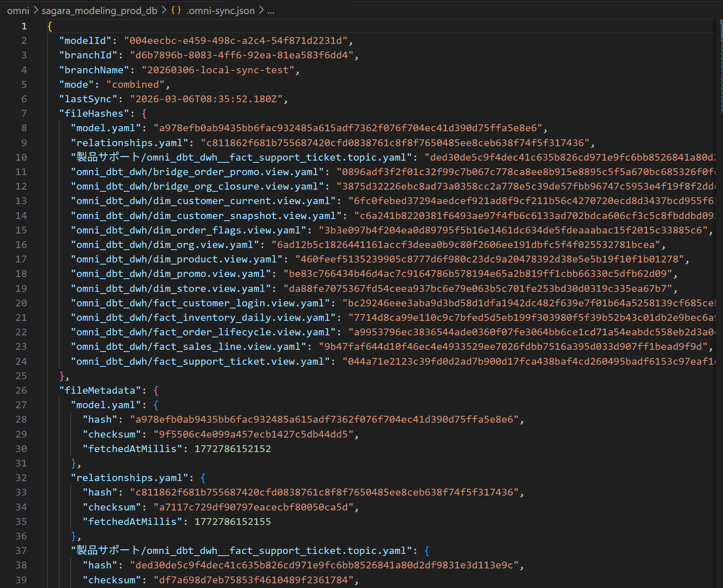Click the "fact_order_lifecycle.view.yaml" key

pos(203,332)
